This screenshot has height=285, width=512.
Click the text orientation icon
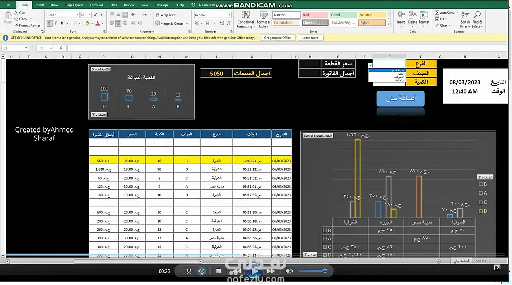(x=133, y=15)
